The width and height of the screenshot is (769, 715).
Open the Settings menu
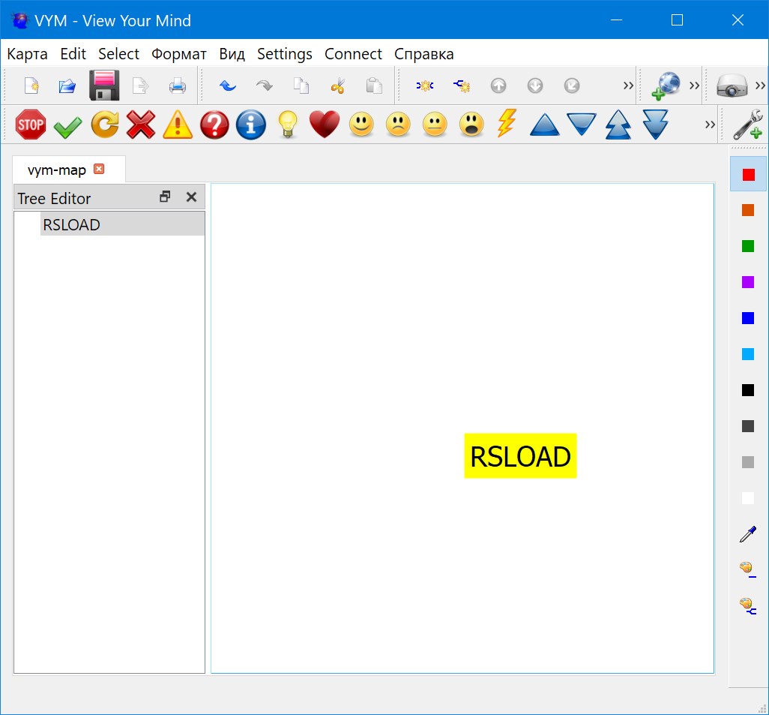pyautogui.click(x=284, y=54)
